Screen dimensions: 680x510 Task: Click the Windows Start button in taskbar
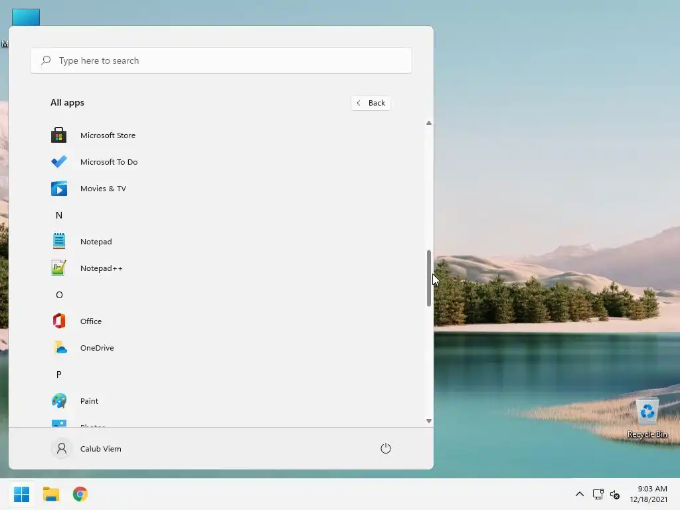[x=22, y=494]
